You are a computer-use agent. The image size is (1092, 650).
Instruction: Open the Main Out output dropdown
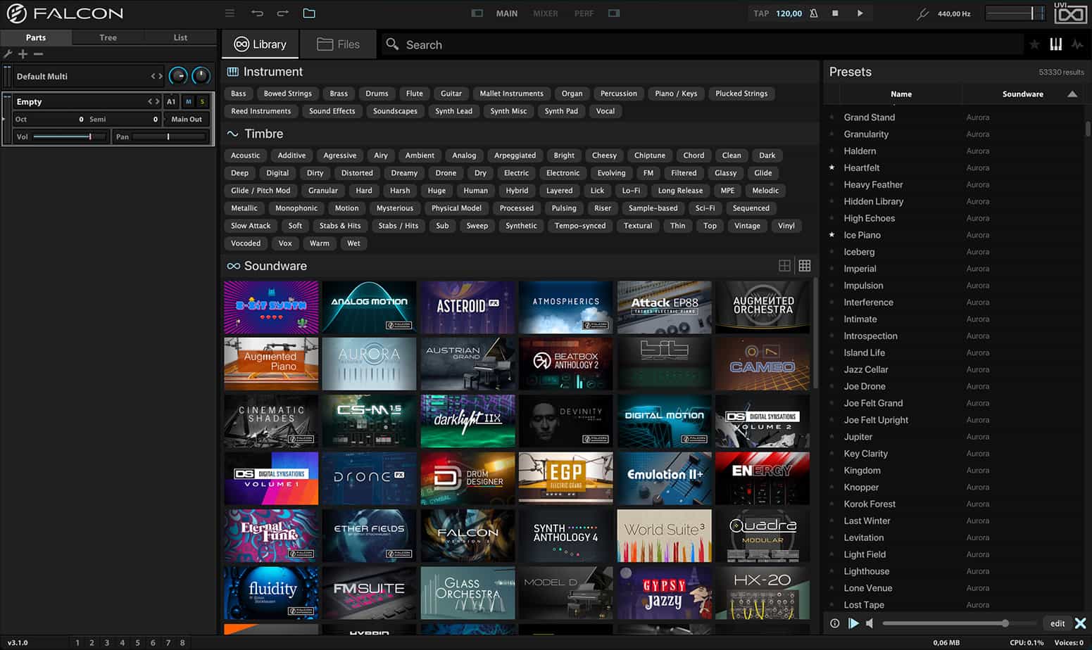click(187, 120)
